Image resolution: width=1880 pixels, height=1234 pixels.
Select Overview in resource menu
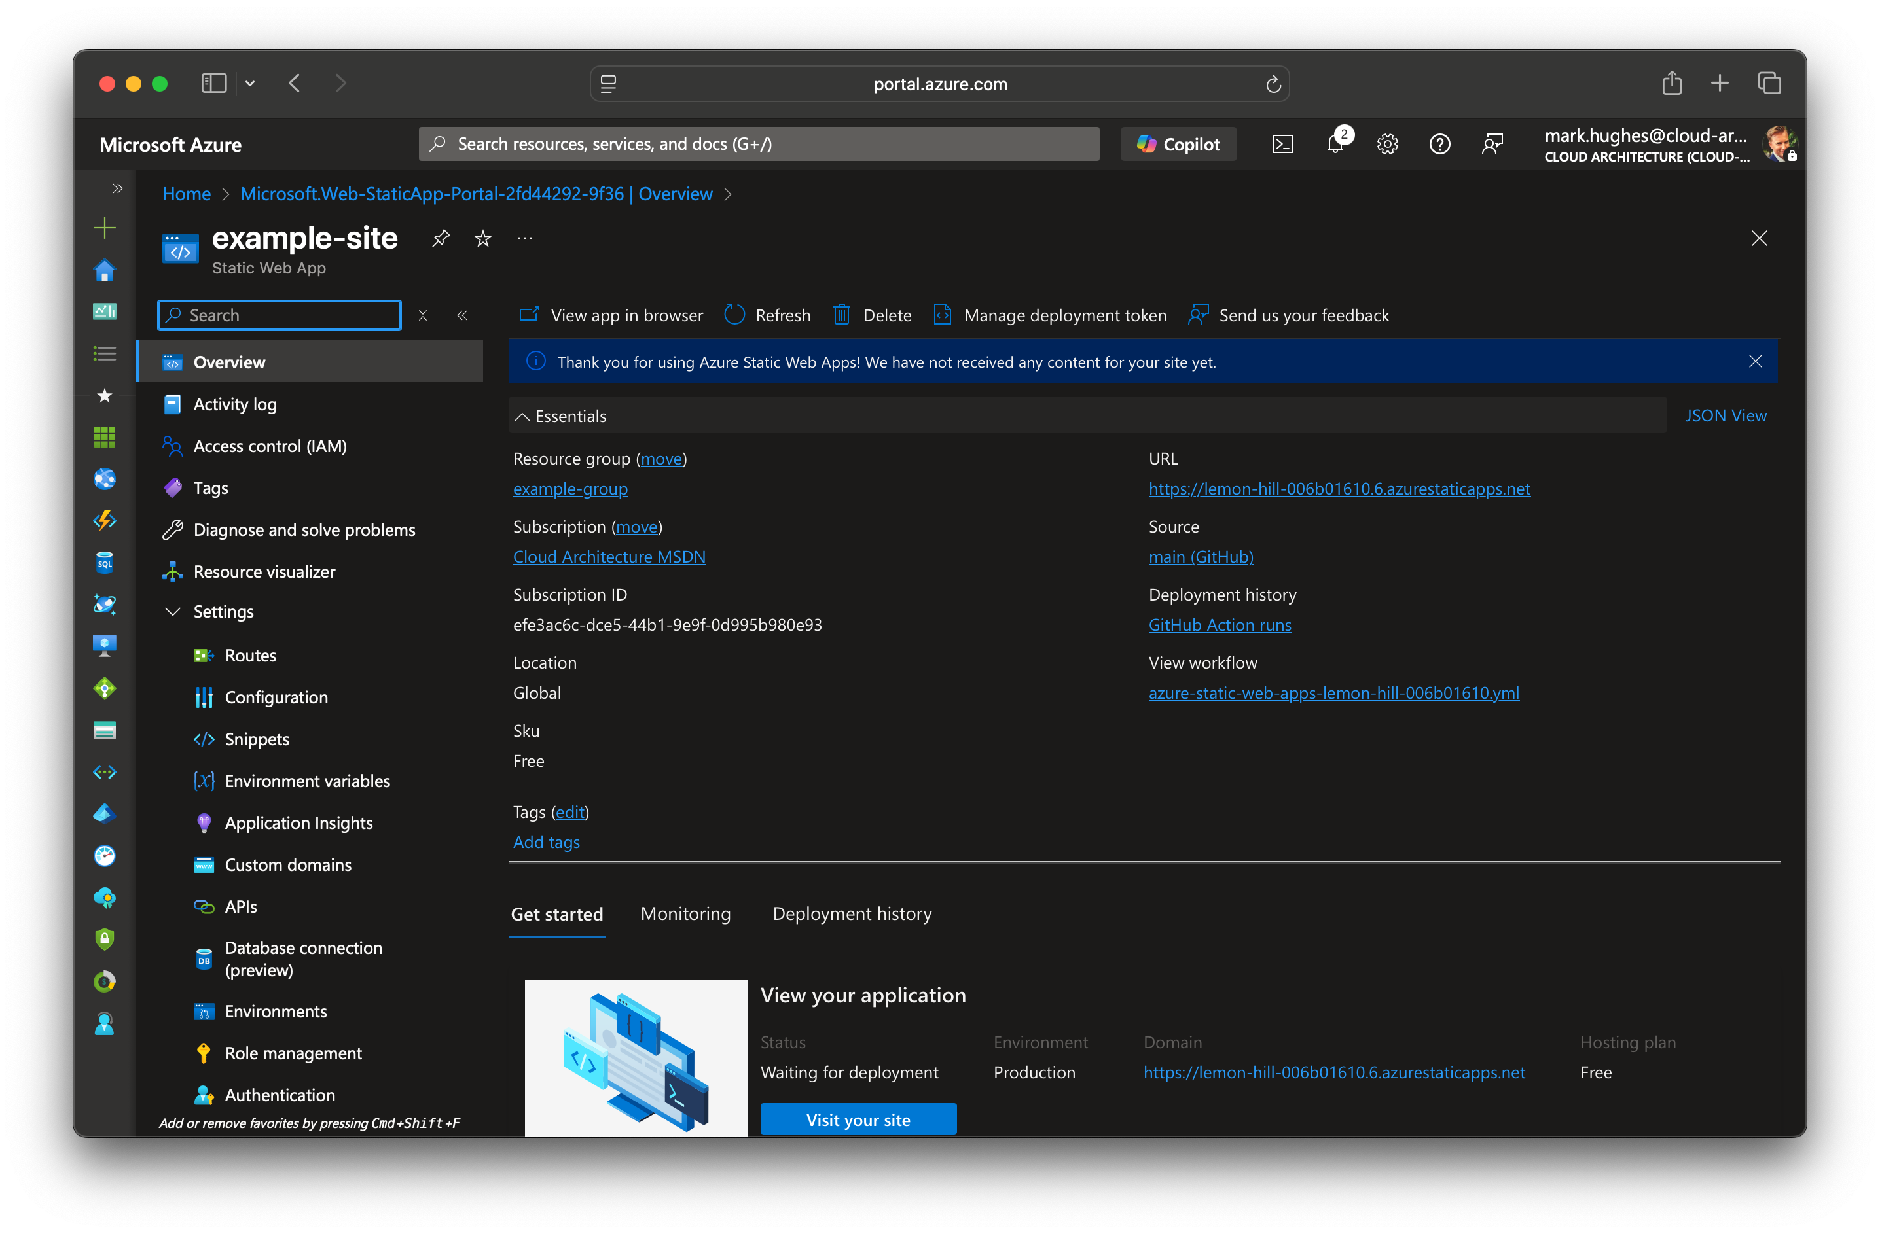(x=311, y=362)
